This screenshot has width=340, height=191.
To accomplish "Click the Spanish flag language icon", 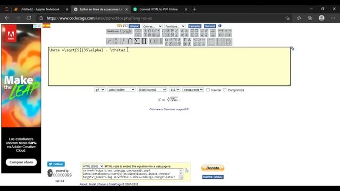I will [x=46, y=25].
